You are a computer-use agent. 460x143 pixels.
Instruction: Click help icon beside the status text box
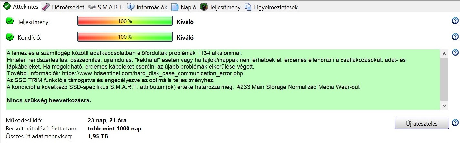(455, 52)
